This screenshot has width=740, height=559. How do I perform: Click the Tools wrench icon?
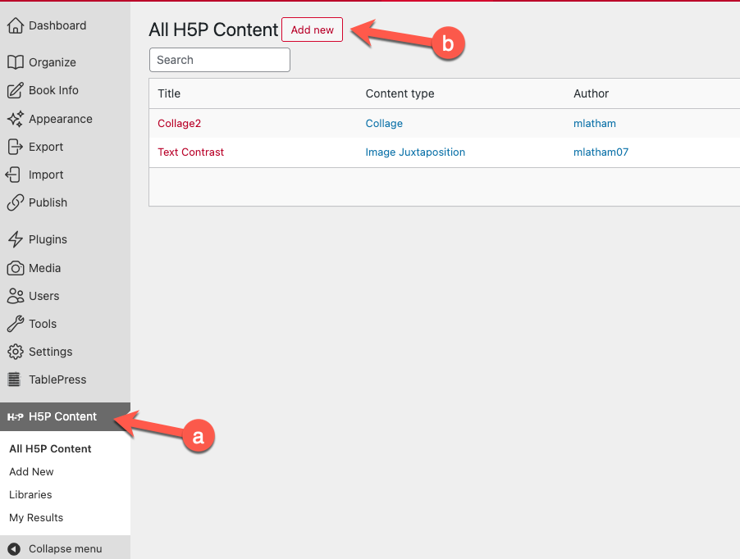[x=15, y=324]
